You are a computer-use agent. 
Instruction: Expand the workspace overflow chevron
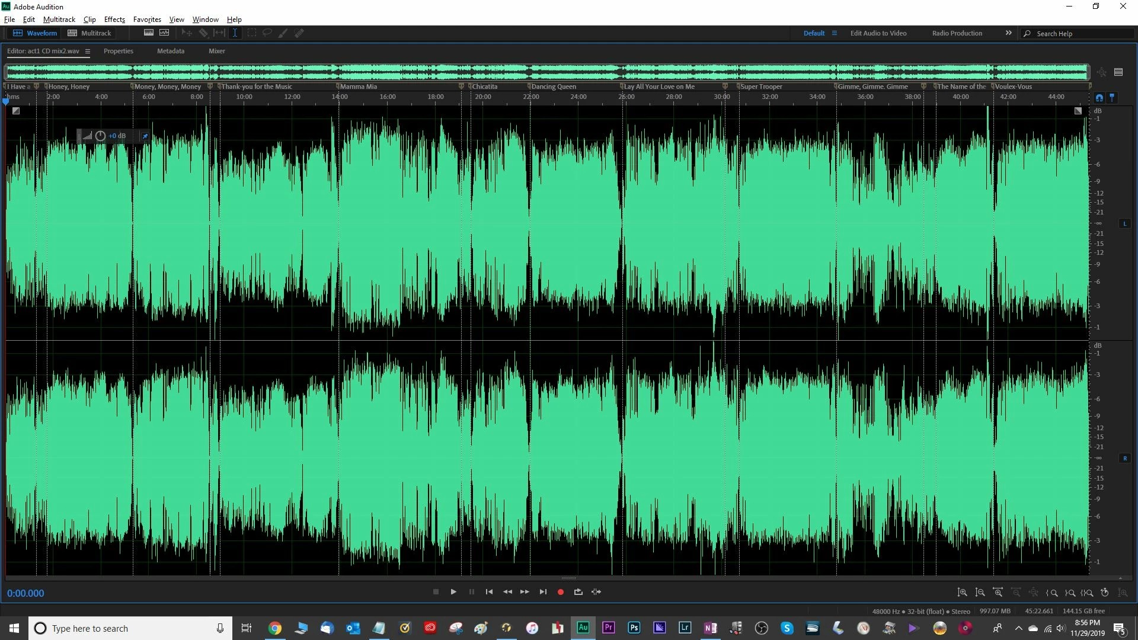coord(1009,33)
